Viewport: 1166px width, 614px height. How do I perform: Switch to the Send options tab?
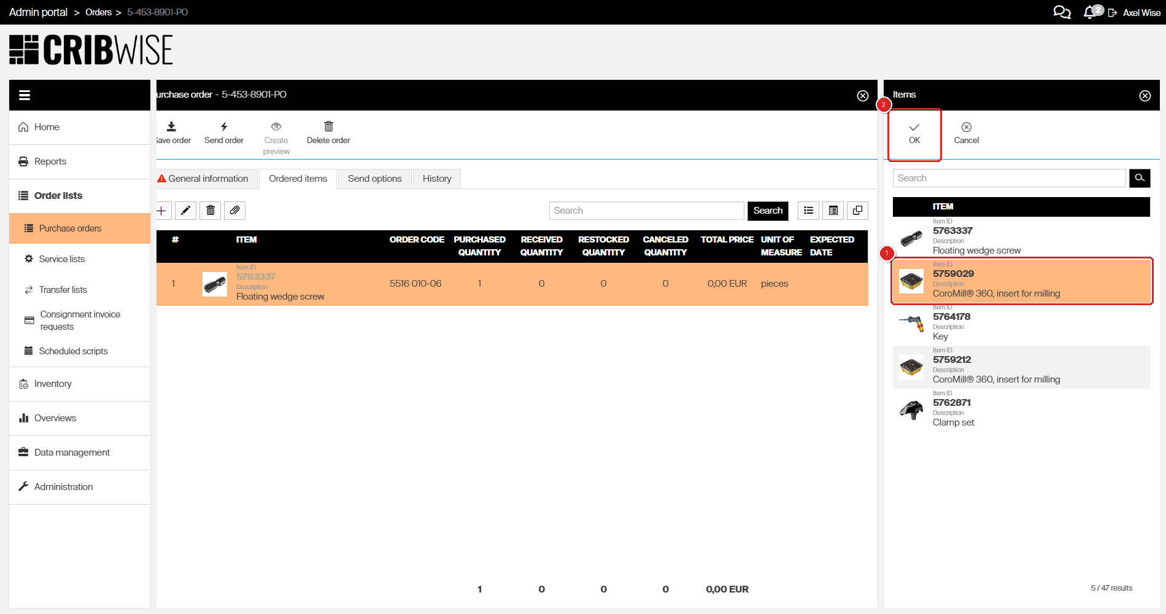pos(374,179)
